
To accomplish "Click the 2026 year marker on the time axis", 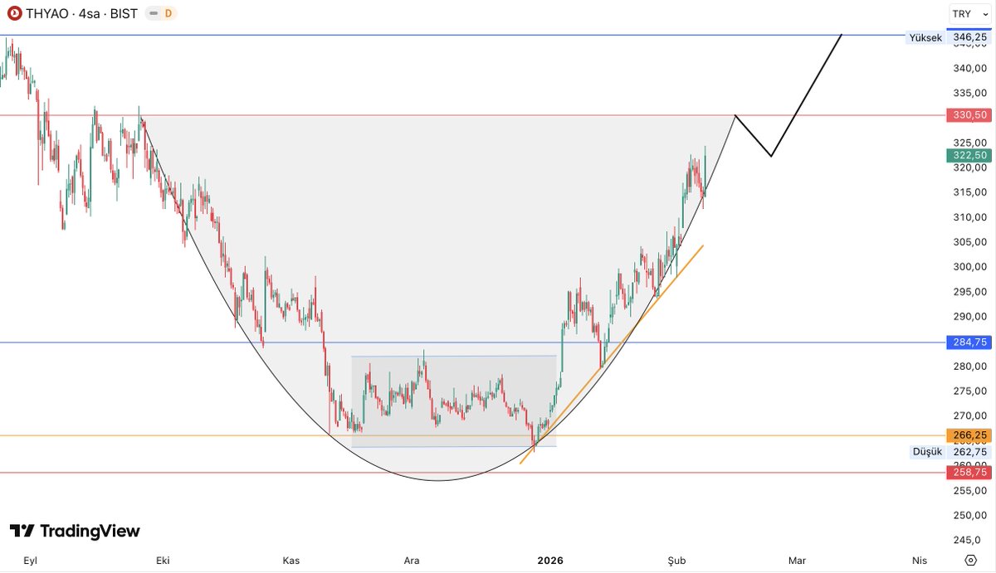I will [549, 561].
